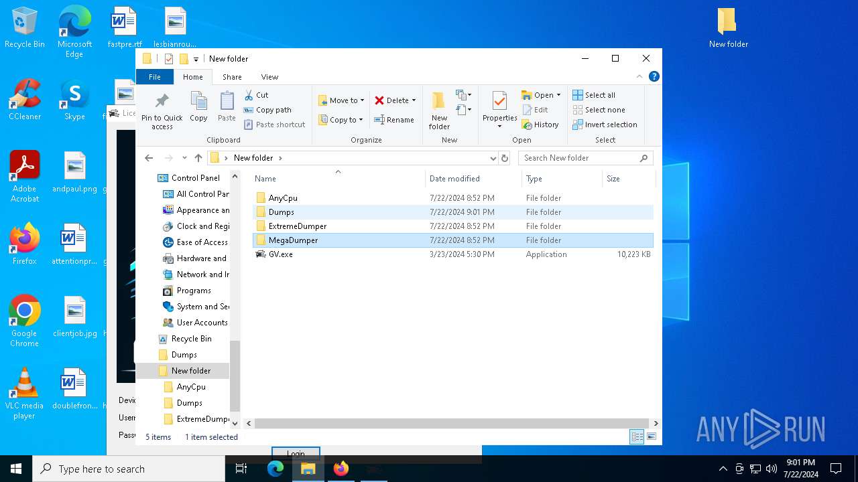Select the MegaDumper folder row
Screen dimensions: 858x482
(453, 240)
